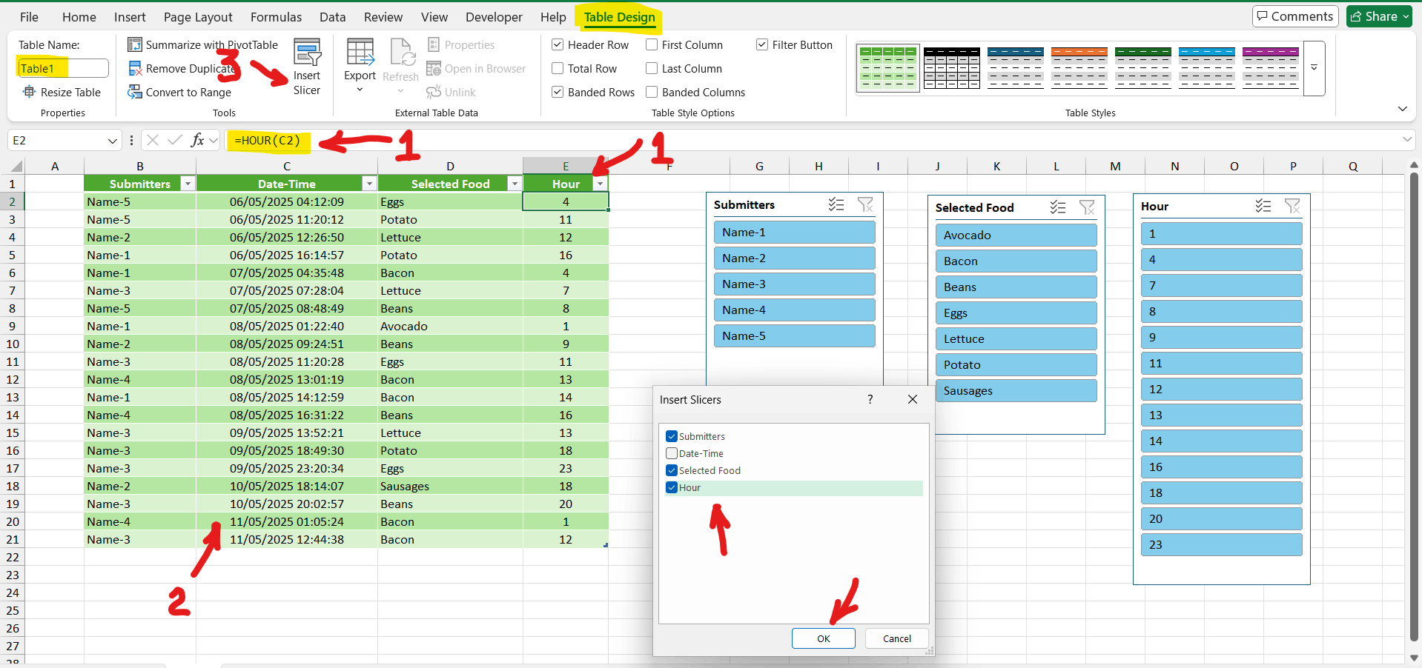Viewport: 1422px width, 668px height.
Task: Open the Selected Food column filter dropdown
Action: 515,184
